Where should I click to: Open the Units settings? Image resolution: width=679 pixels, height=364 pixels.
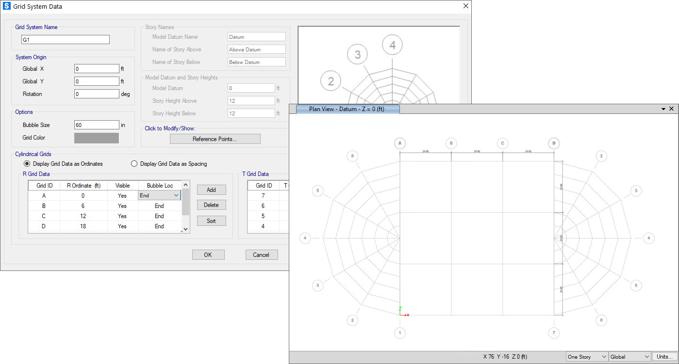pos(664,356)
